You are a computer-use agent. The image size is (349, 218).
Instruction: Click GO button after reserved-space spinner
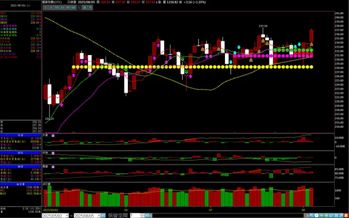pyautogui.click(x=147, y=216)
